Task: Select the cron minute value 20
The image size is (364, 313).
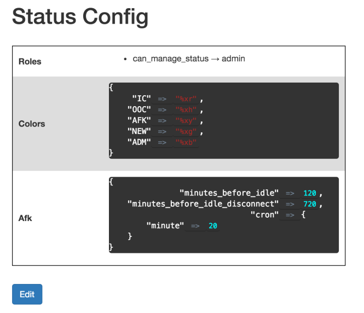Action: tap(212, 226)
